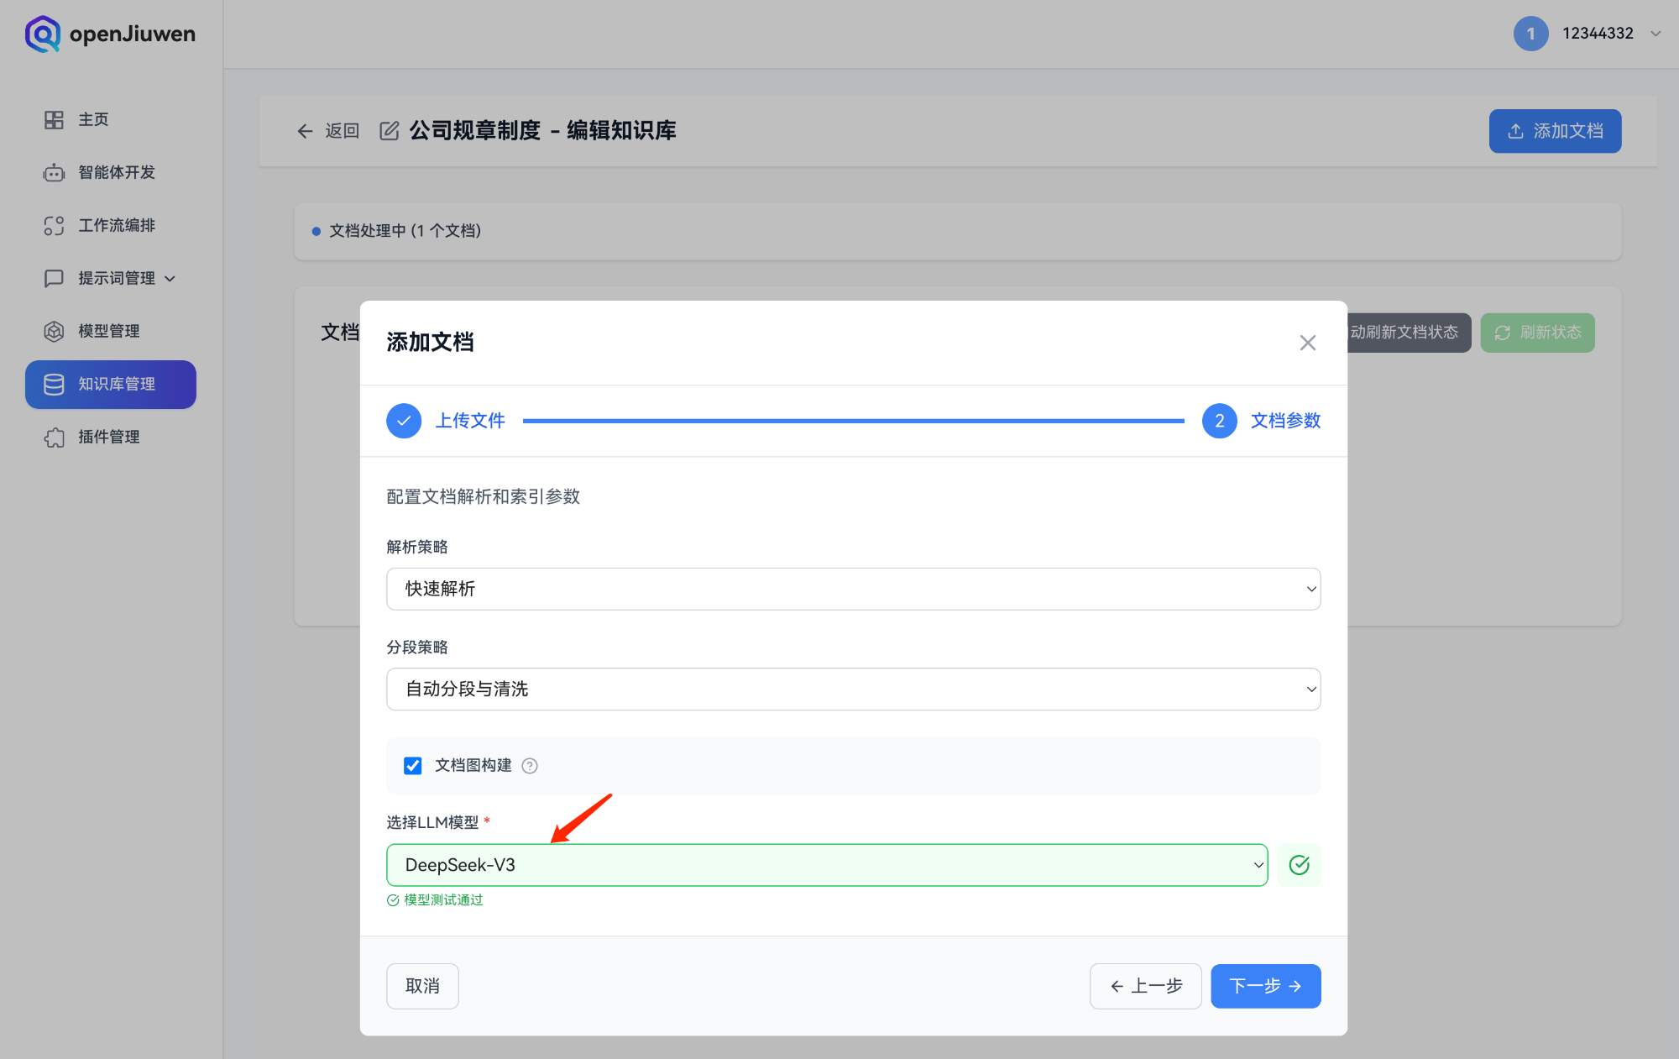Screen dimensions: 1679x1059
Task: Click the 下一步 button
Action: click(1265, 986)
